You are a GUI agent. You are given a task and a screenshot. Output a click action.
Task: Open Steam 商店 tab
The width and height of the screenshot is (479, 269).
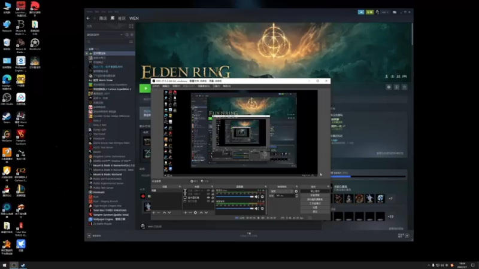point(103,19)
